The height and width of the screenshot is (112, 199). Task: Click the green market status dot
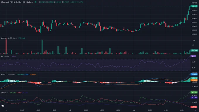[35, 2]
